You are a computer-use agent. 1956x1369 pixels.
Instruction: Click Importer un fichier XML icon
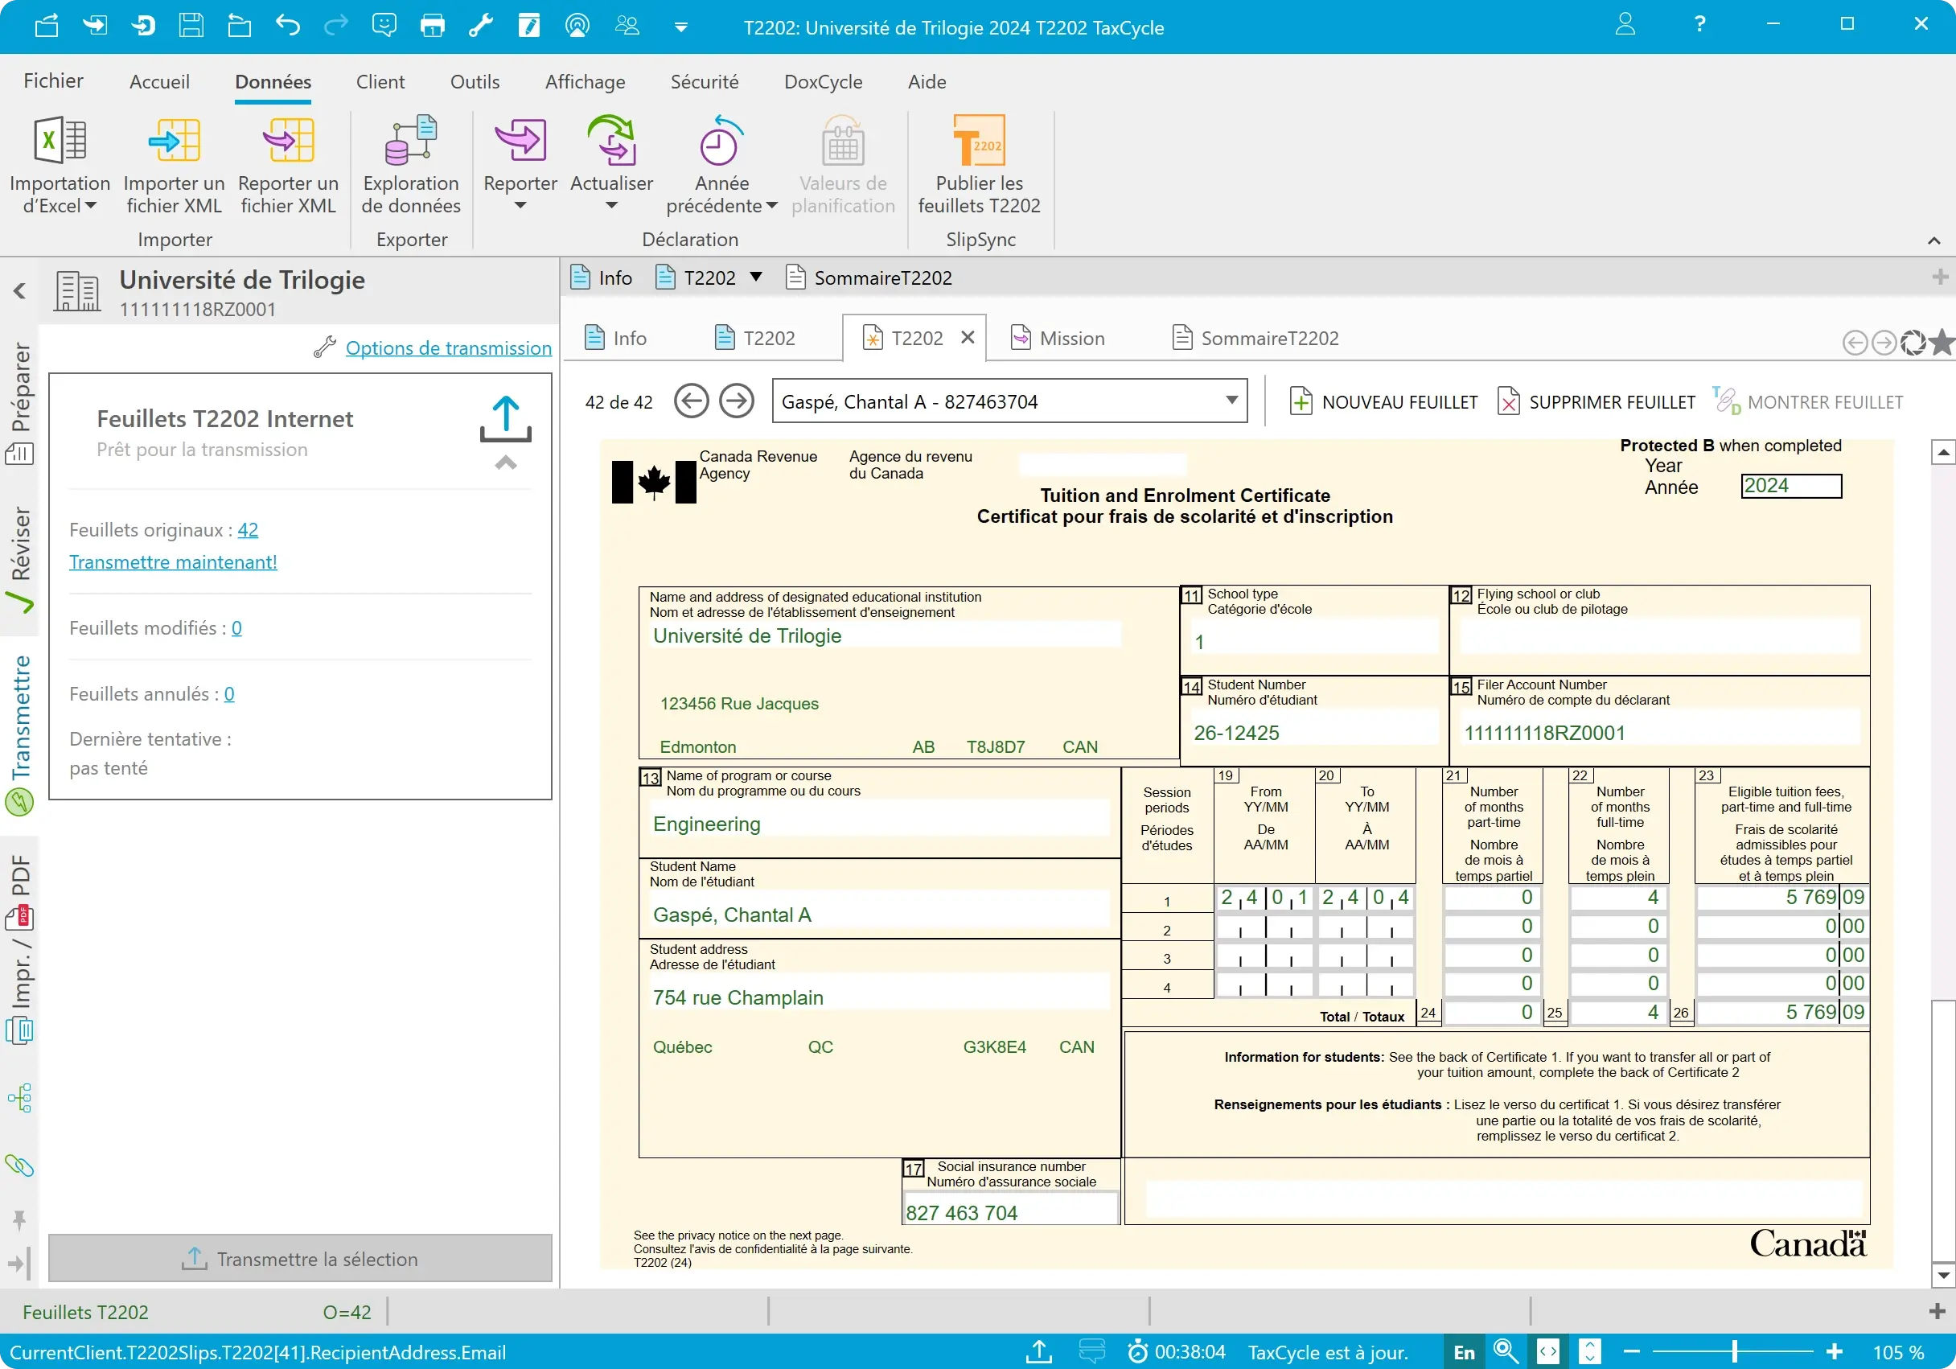tap(174, 141)
